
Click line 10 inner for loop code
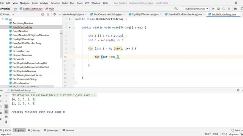(x=107, y=57)
